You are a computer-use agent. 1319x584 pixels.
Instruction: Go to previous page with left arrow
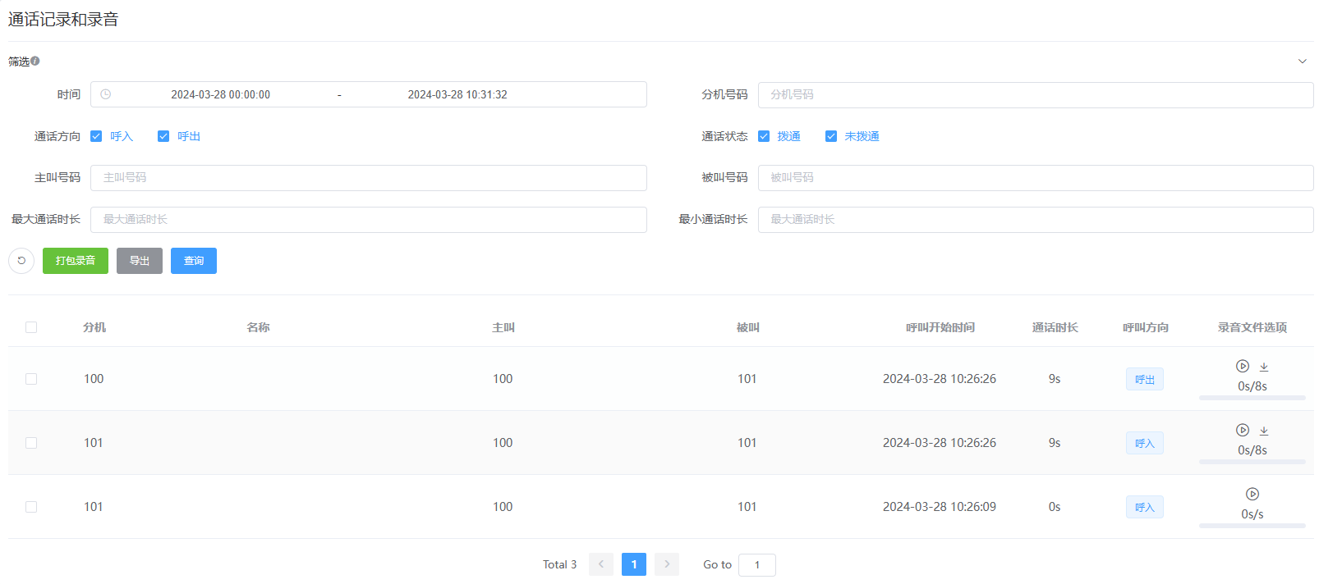tap(601, 564)
